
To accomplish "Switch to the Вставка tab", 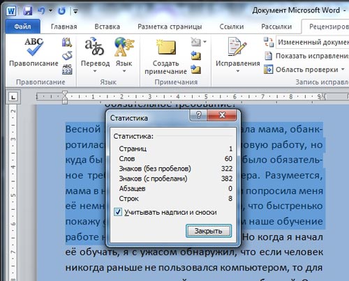I will coord(107,26).
